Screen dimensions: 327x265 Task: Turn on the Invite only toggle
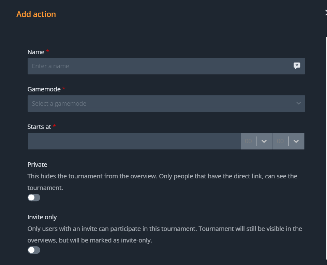[x=34, y=250]
